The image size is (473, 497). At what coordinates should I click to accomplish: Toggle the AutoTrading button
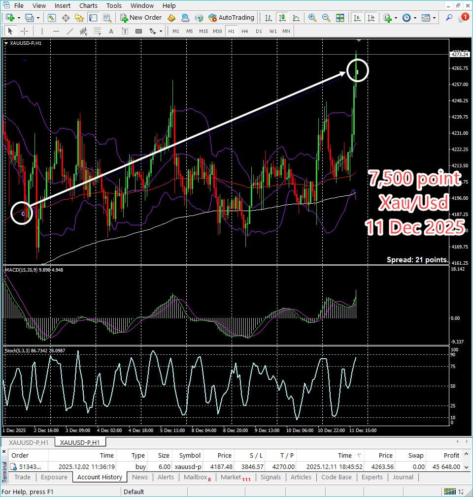click(x=231, y=18)
